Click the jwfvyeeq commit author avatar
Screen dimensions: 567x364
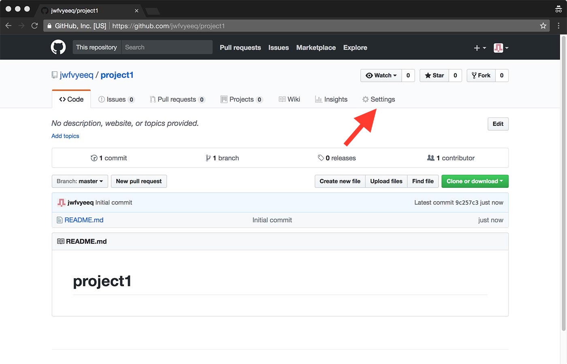pyautogui.click(x=62, y=202)
